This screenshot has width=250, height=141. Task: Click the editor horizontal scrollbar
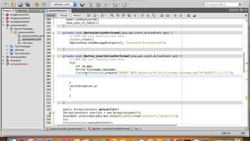(117, 125)
